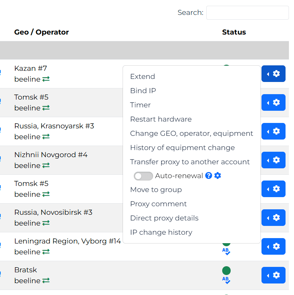The width and height of the screenshot is (294, 295).
Task: Select Extend from the context menu
Action: 143,77
